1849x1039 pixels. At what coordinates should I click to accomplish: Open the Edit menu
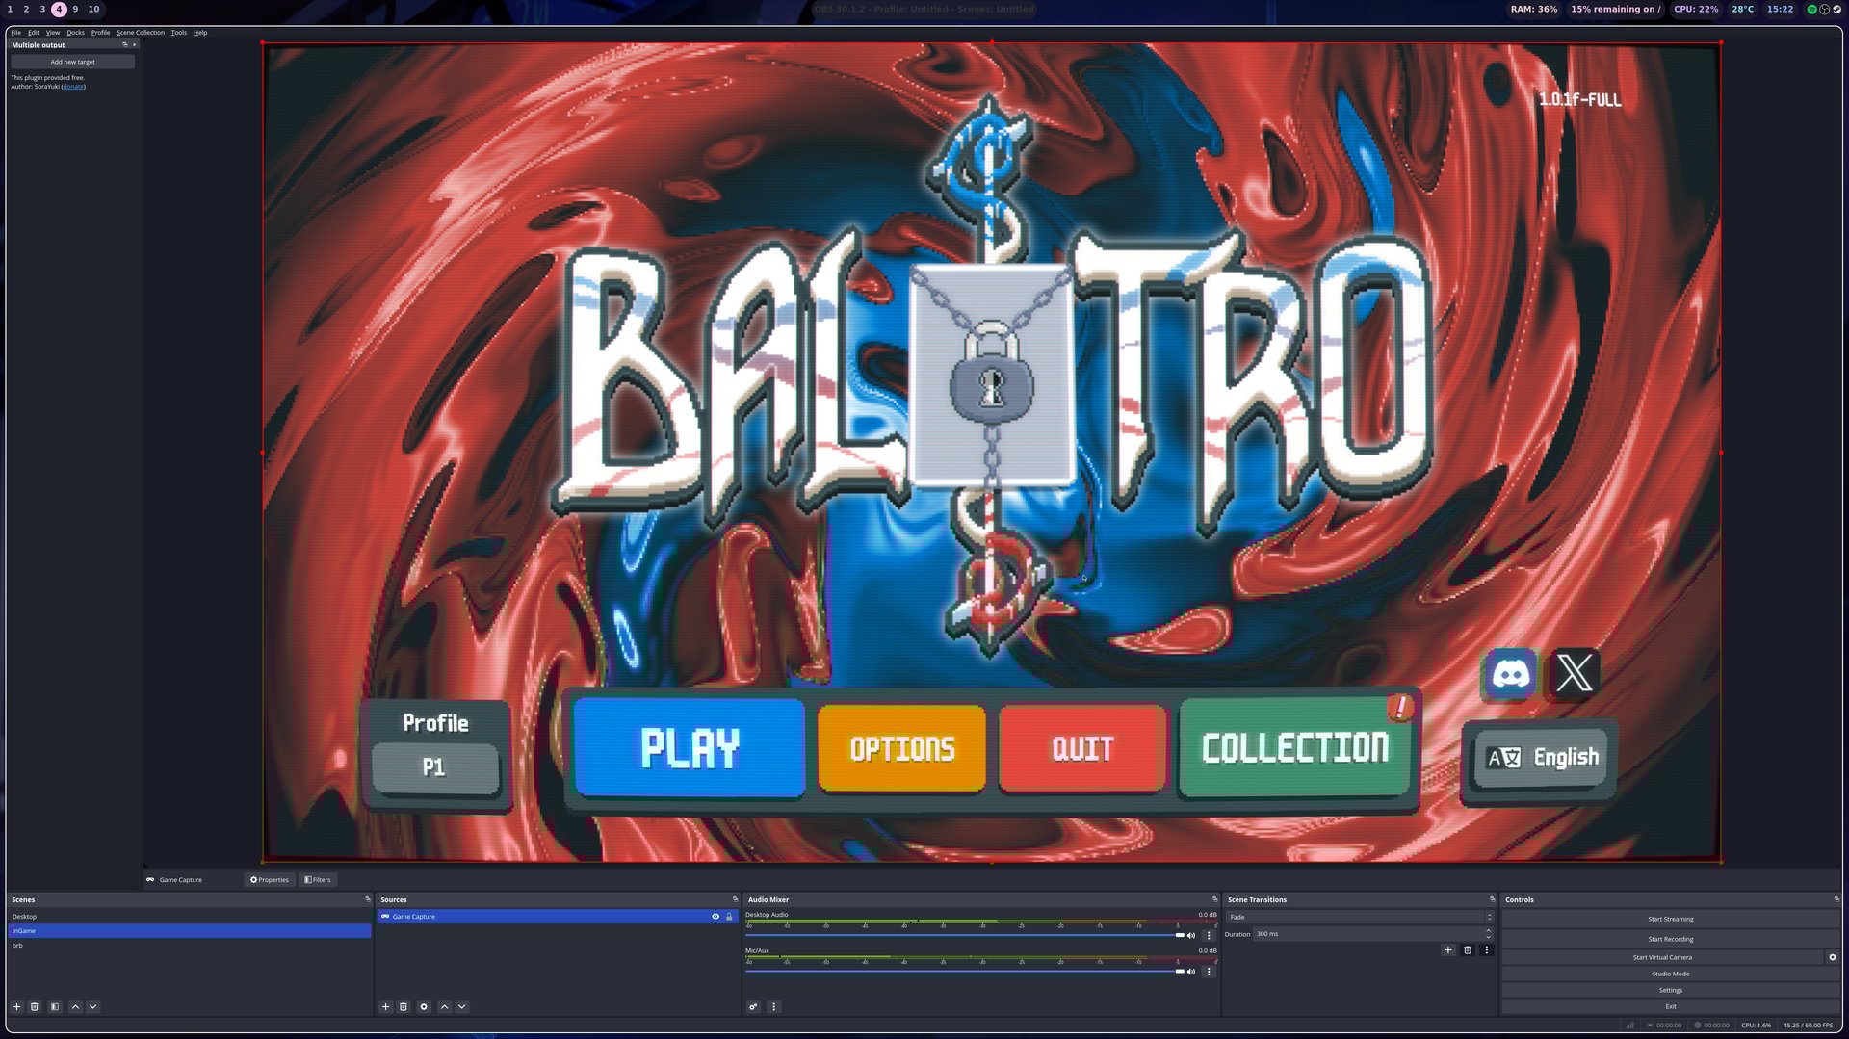pyautogui.click(x=33, y=33)
